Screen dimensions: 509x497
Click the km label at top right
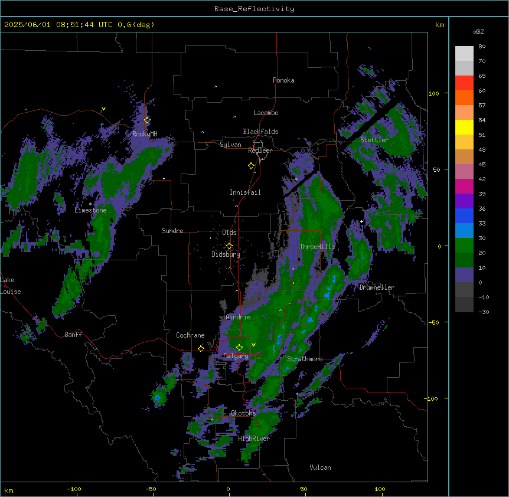pos(439,25)
